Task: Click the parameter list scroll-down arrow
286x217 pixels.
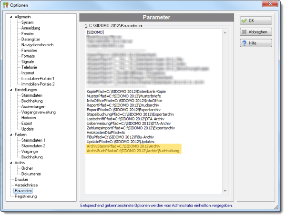Action: pyautogui.click(x=225, y=191)
